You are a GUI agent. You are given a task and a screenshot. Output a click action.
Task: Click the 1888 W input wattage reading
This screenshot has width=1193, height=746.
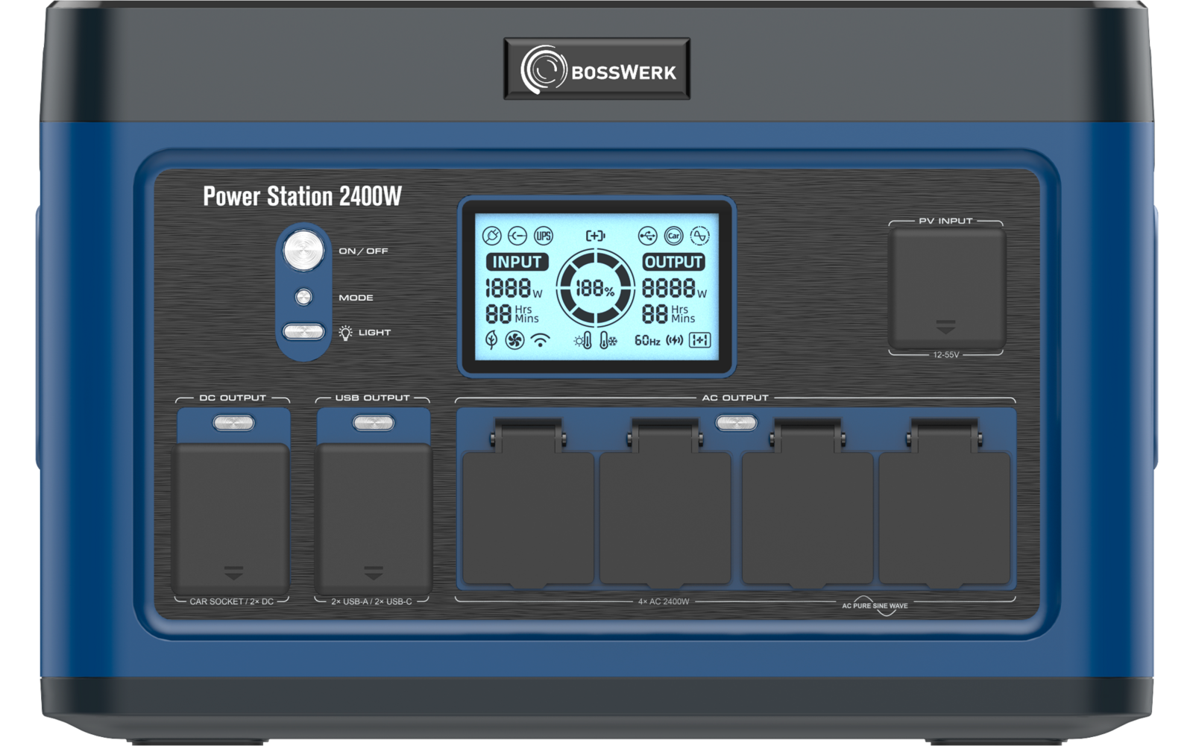(x=514, y=288)
